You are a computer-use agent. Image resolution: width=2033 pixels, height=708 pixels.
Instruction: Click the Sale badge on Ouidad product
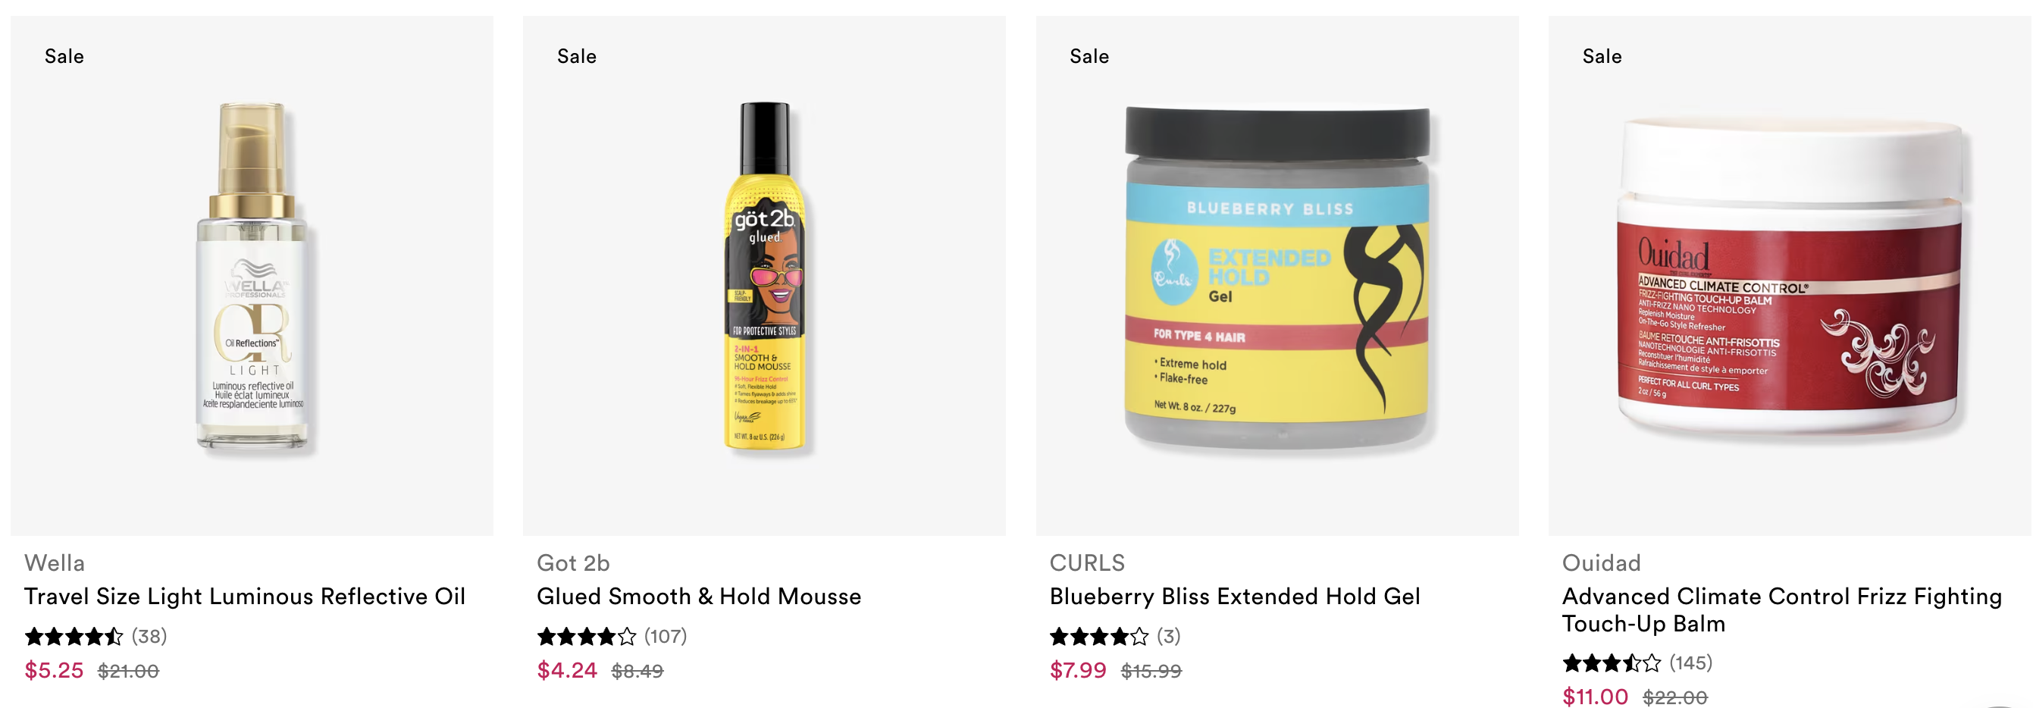[x=1602, y=57]
